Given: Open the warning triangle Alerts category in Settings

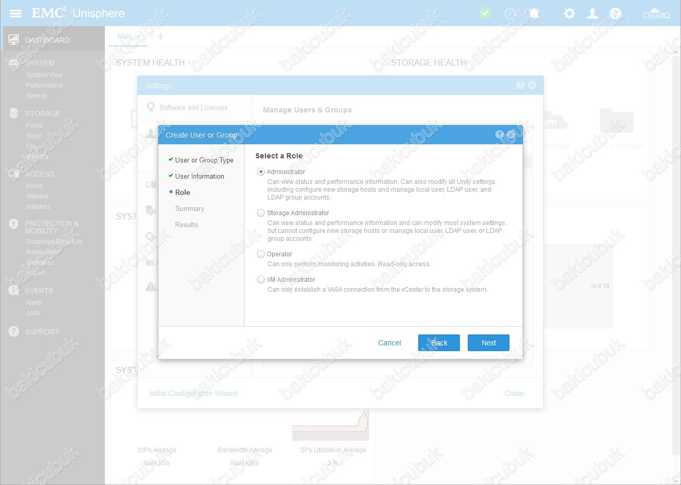Looking at the screenshot, I should point(151,287).
